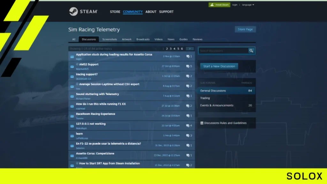Click thread icon beside AMS2 Support
327x184 pixels.
point(72,67)
